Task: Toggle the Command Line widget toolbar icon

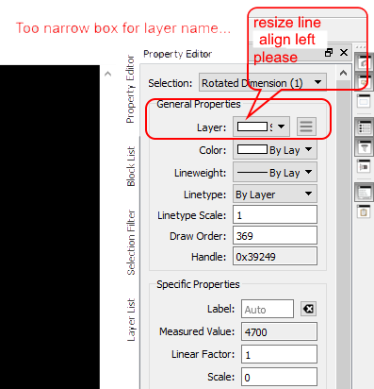Action: [364, 193]
